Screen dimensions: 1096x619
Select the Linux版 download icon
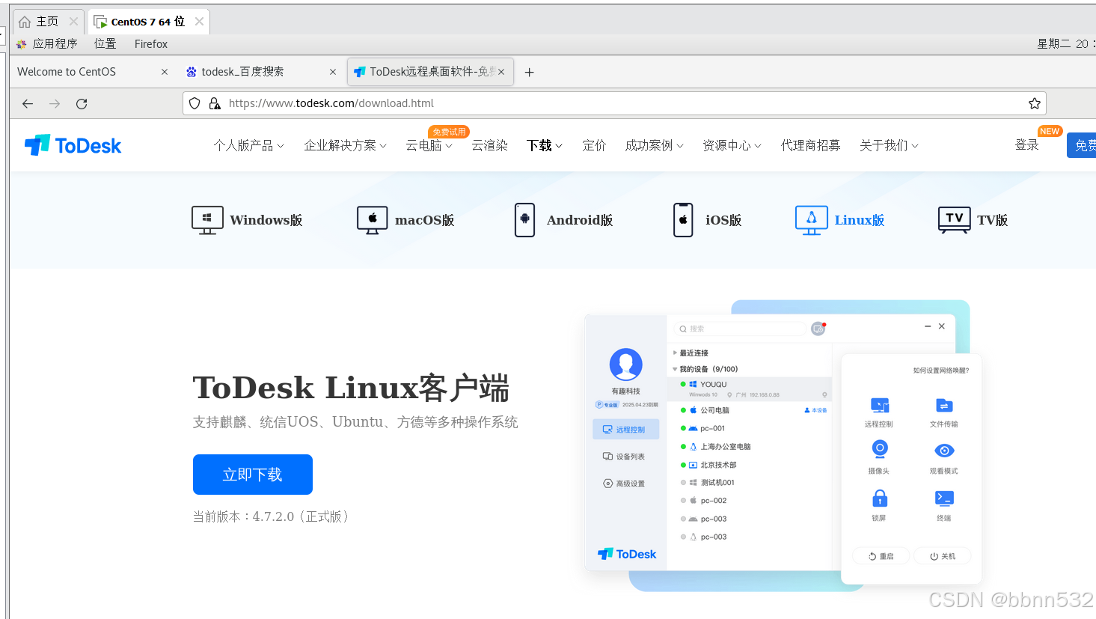pos(810,219)
